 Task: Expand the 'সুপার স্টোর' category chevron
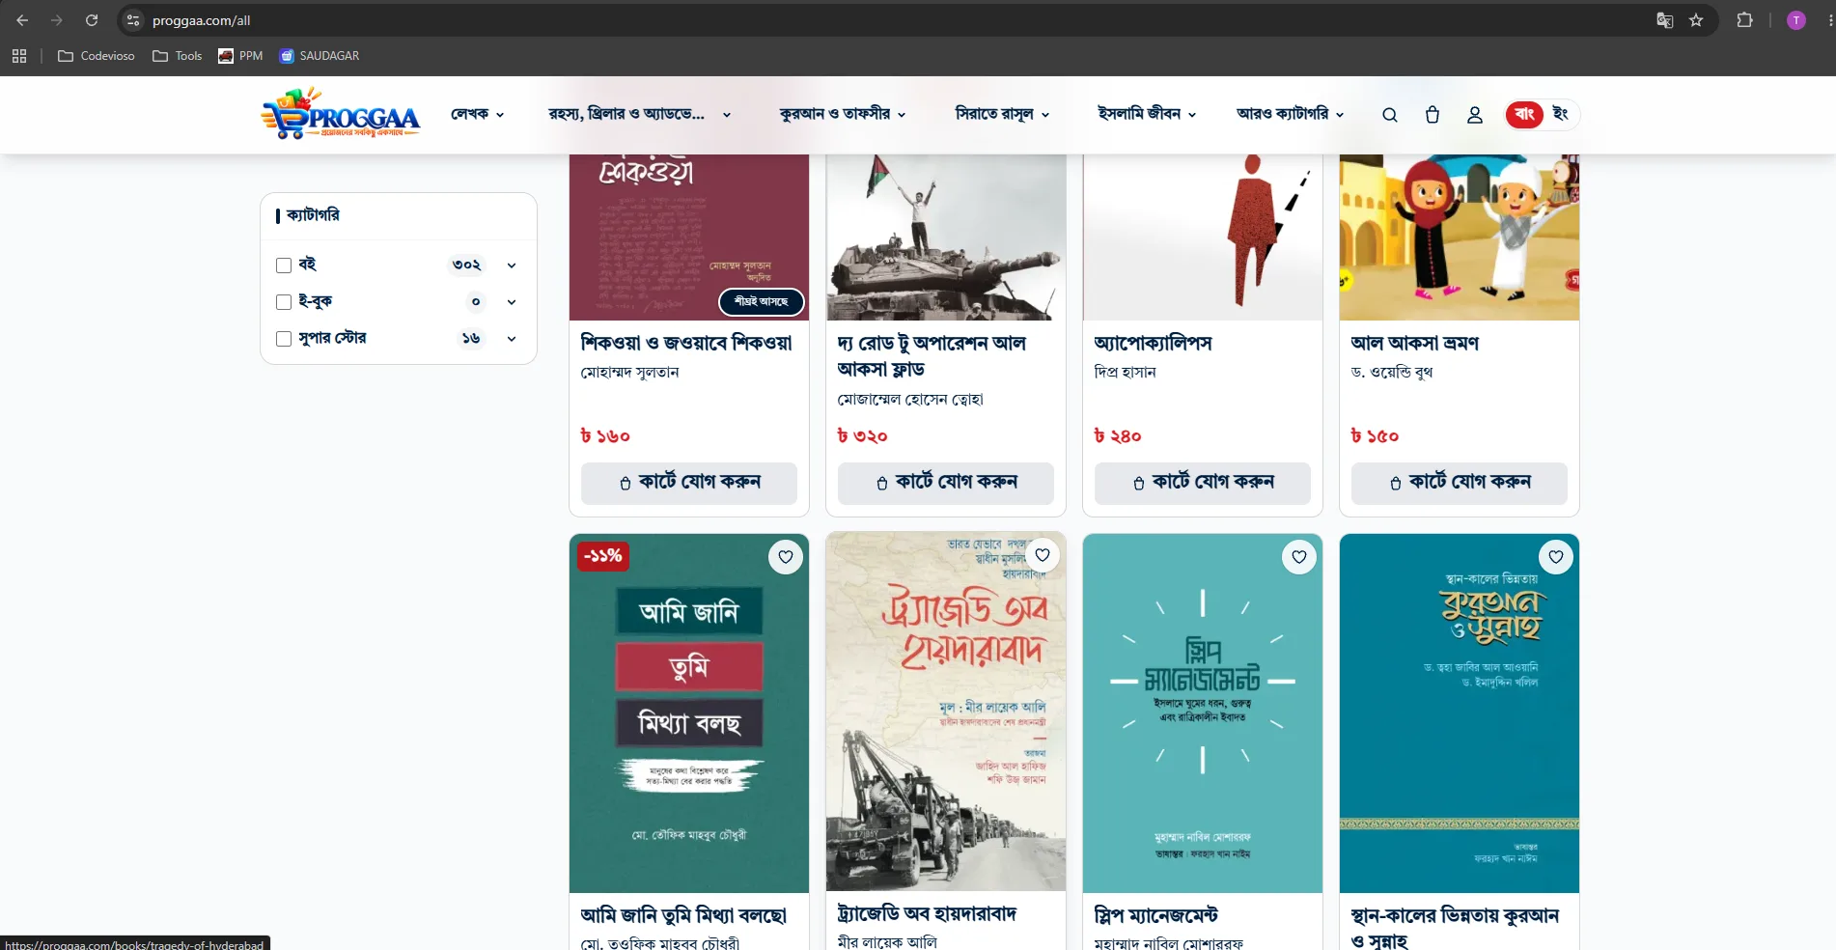(512, 339)
